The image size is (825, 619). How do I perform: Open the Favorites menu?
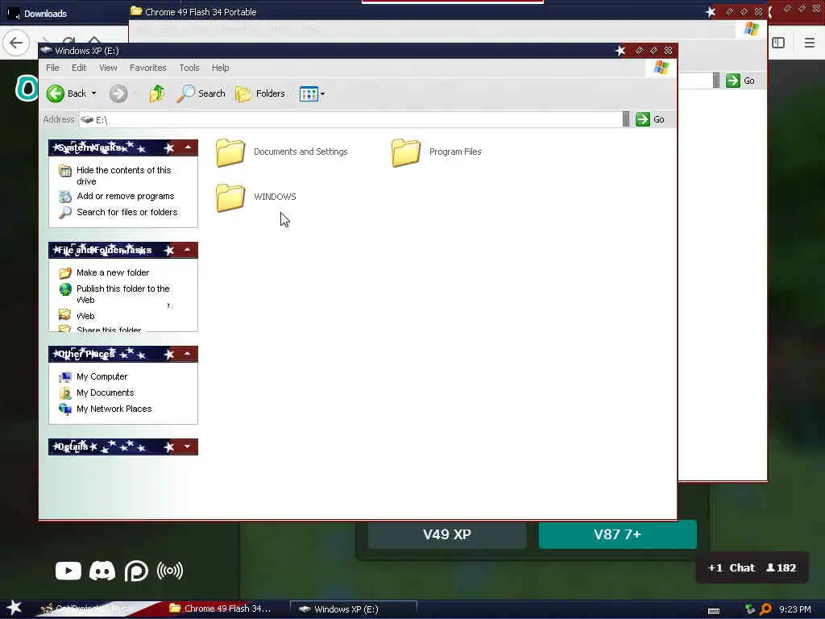tap(148, 68)
